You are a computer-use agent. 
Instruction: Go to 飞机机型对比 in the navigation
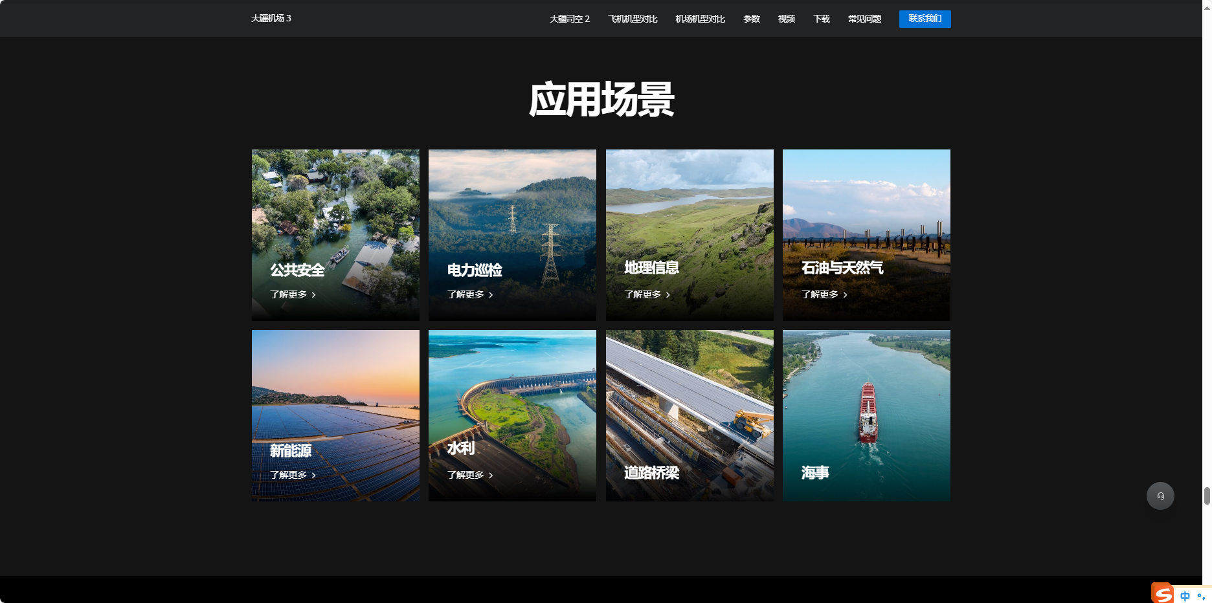click(633, 19)
